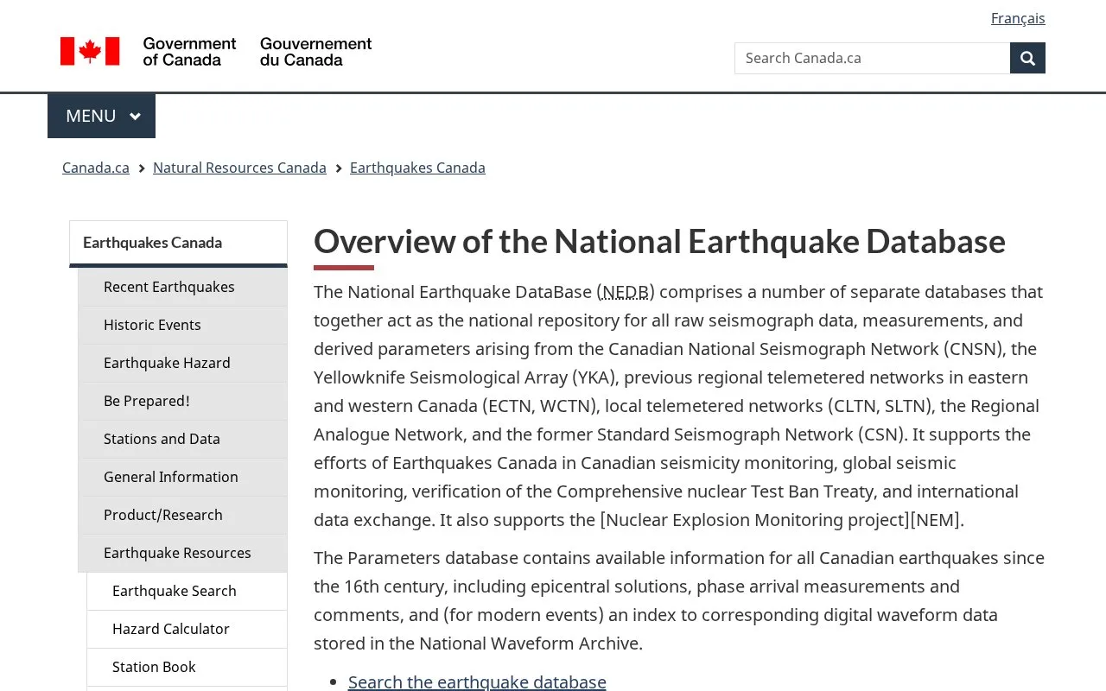The height and width of the screenshot is (691, 1106).
Task: Open General Information sidebar item
Action: pos(182,477)
